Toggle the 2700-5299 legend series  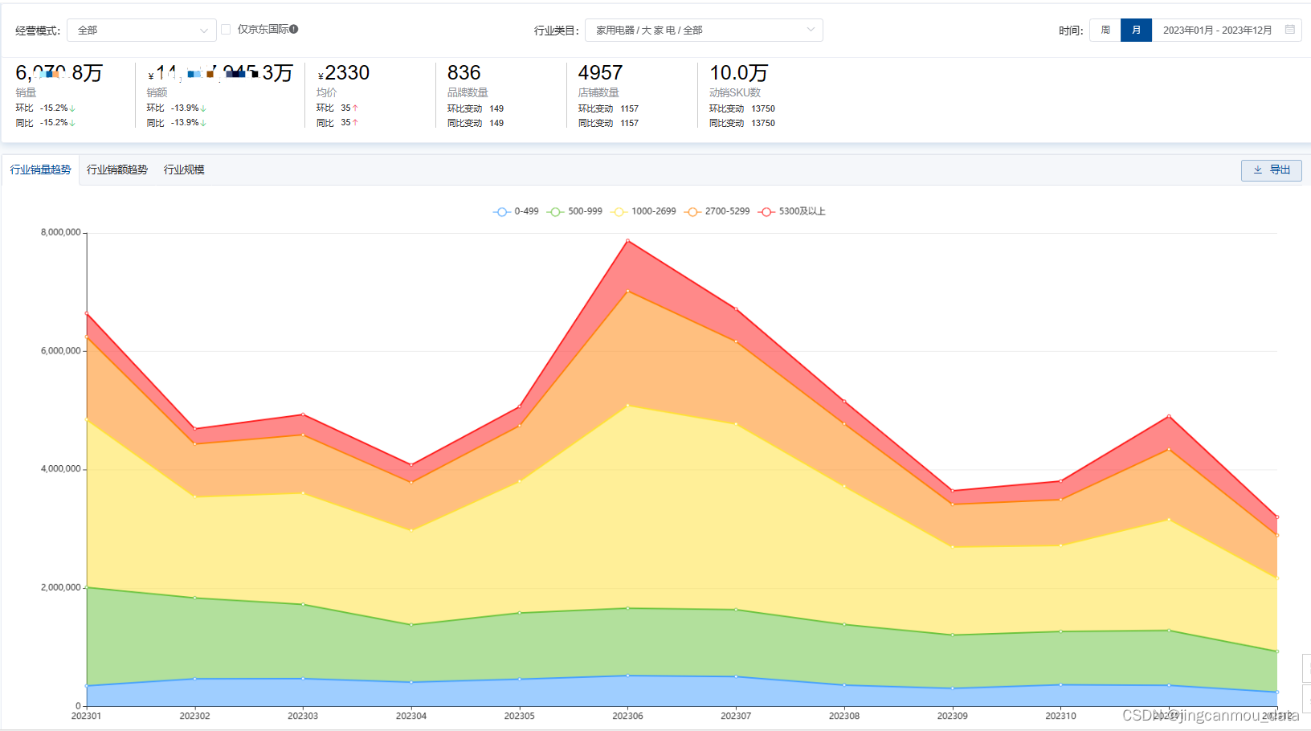(x=717, y=211)
